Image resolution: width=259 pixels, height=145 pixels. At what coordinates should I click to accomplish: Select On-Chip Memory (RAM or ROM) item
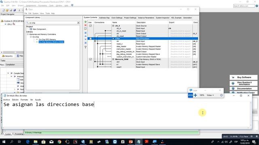click(x=51, y=42)
